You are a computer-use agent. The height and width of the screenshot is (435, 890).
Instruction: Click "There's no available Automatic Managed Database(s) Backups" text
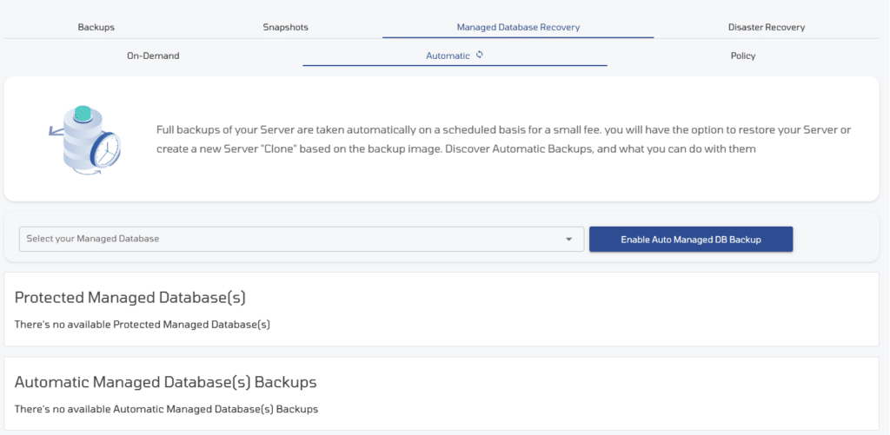coord(166,409)
